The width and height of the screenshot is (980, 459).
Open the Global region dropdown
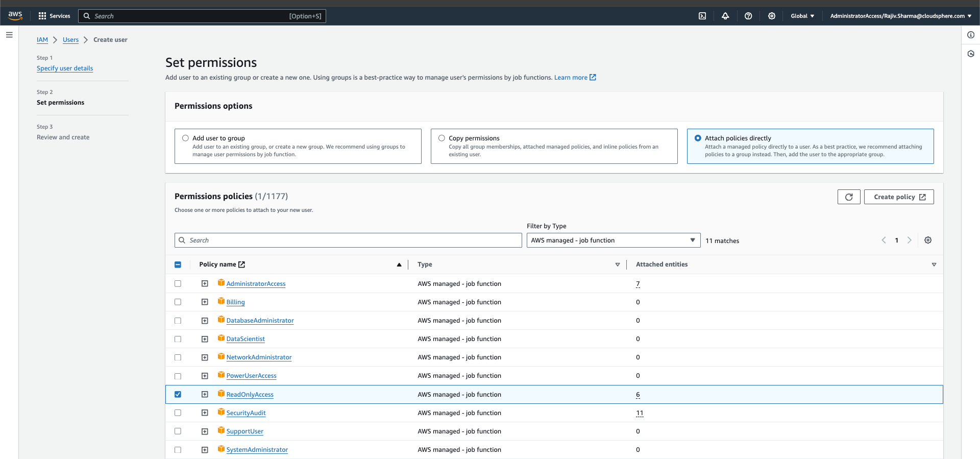pyautogui.click(x=802, y=16)
